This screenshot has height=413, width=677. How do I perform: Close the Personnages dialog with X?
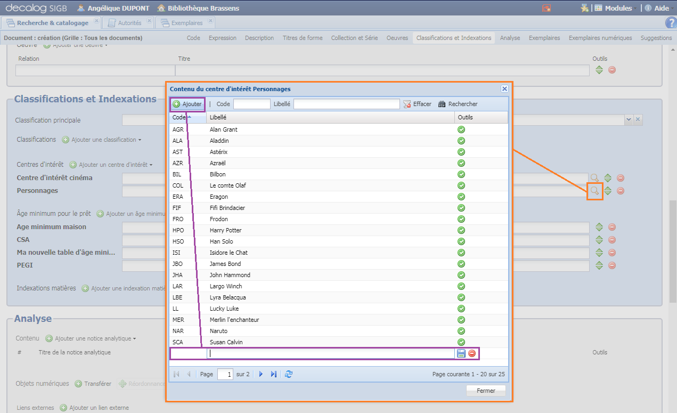click(x=504, y=89)
